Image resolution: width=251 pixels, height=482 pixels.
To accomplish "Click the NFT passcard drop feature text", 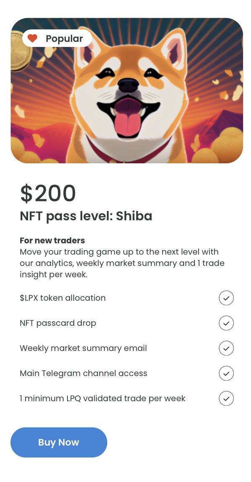I will 58,323.
